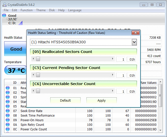167x137 pixels.
Task: Click the Good health status button
Action: [16, 49]
